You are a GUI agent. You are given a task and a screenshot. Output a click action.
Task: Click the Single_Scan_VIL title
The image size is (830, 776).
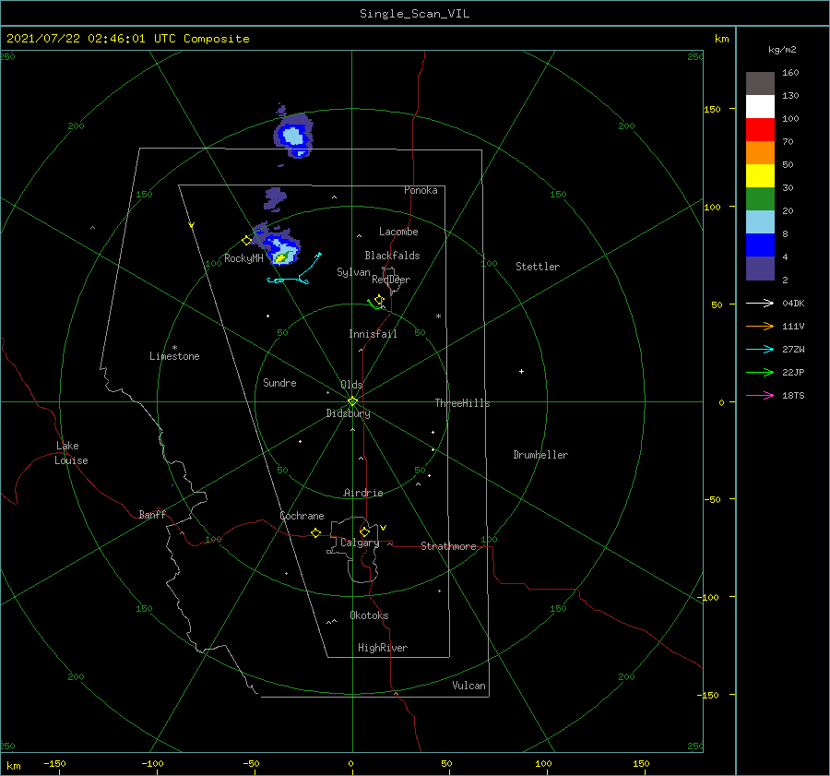coord(414,14)
